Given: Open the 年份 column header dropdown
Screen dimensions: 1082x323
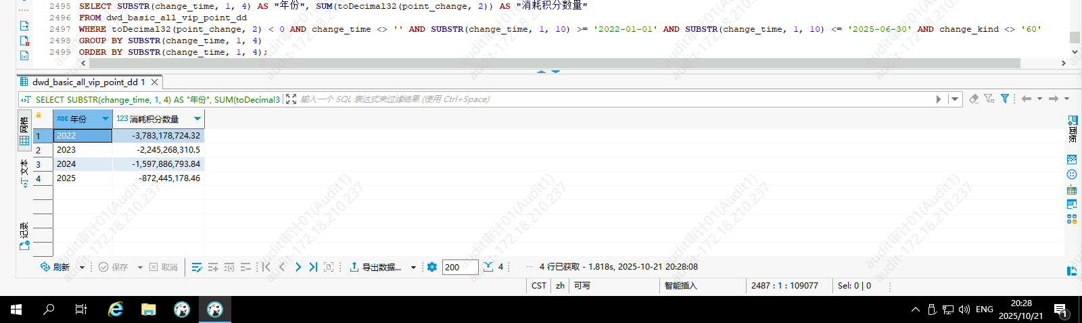Looking at the screenshot, I should [x=105, y=119].
